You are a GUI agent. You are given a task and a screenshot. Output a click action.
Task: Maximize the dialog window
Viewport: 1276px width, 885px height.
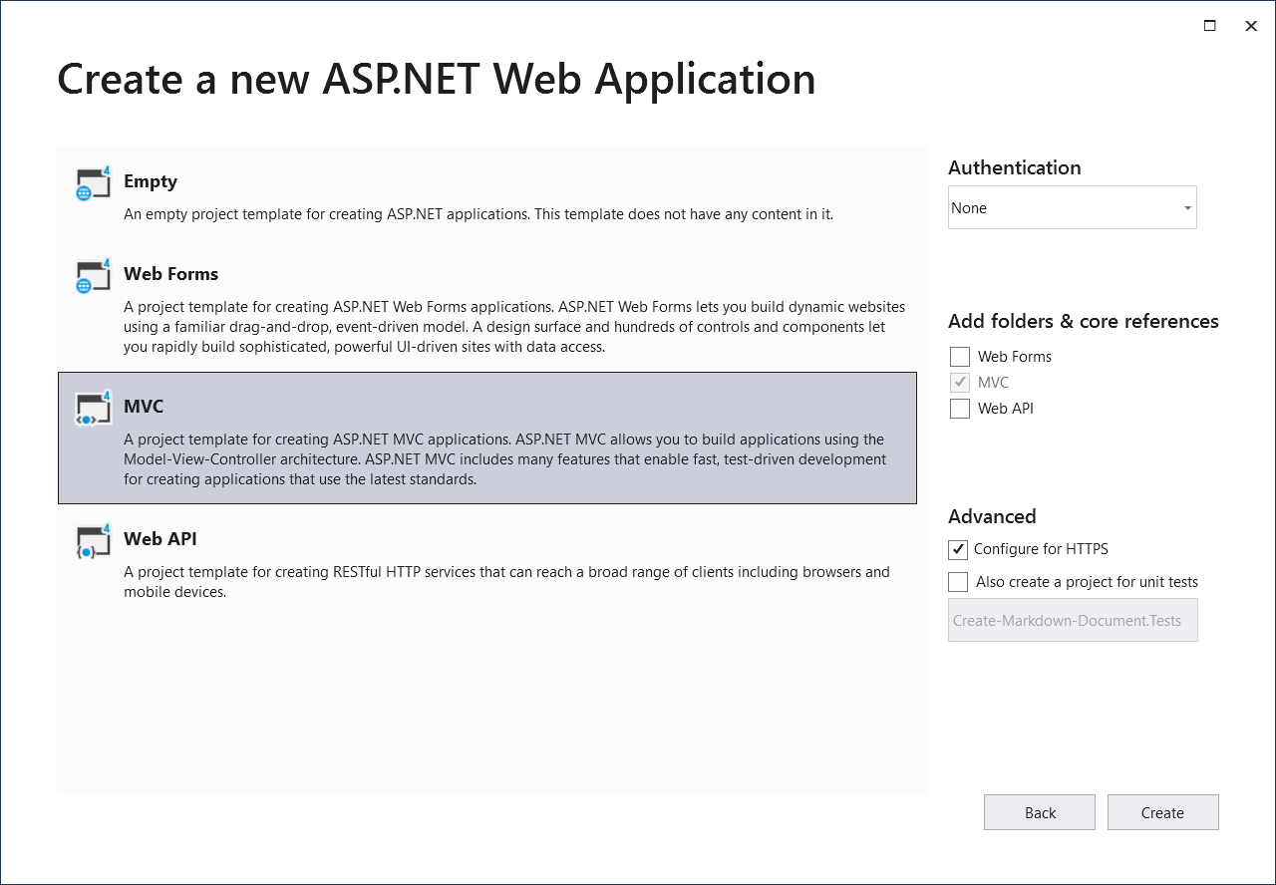click(1209, 26)
